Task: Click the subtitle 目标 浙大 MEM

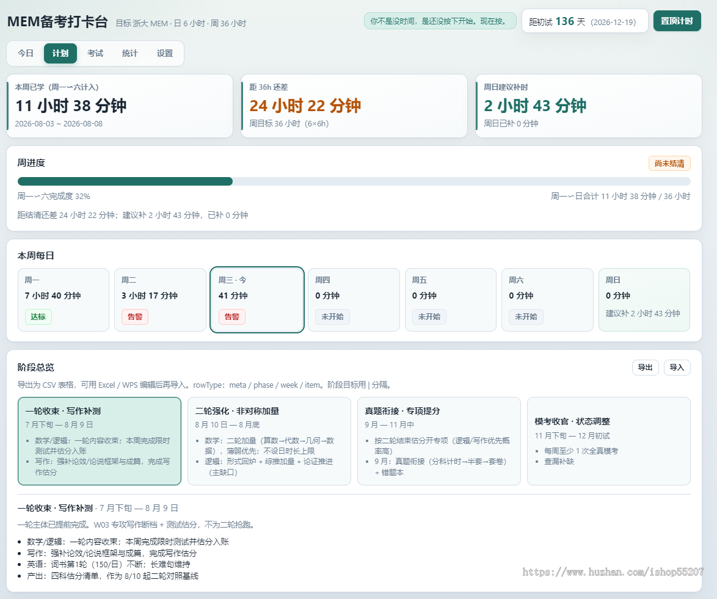Action: point(181,23)
